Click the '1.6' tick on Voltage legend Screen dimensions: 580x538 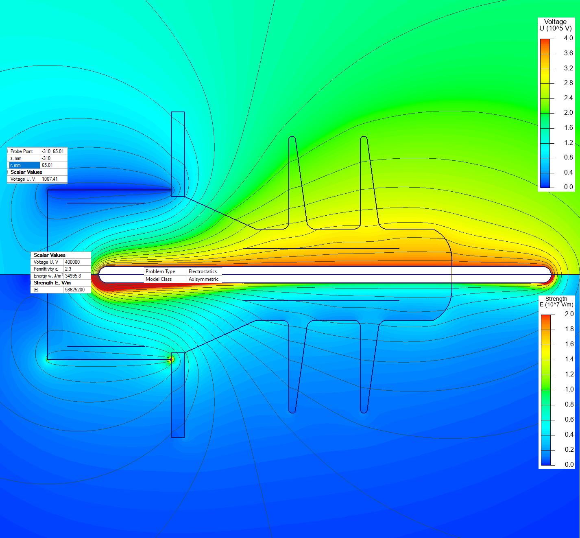pyautogui.click(x=568, y=127)
